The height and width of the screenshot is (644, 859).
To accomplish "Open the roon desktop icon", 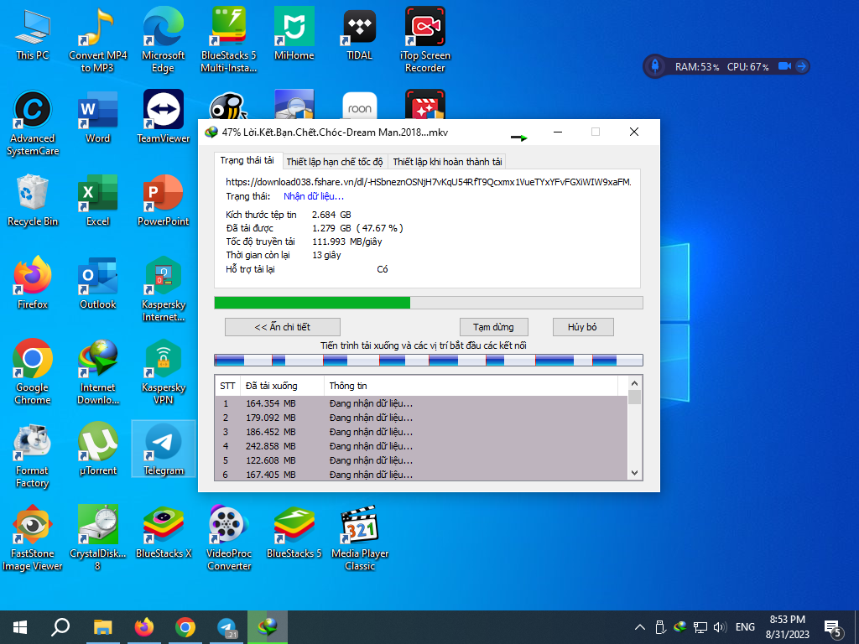I will [x=359, y=105].
